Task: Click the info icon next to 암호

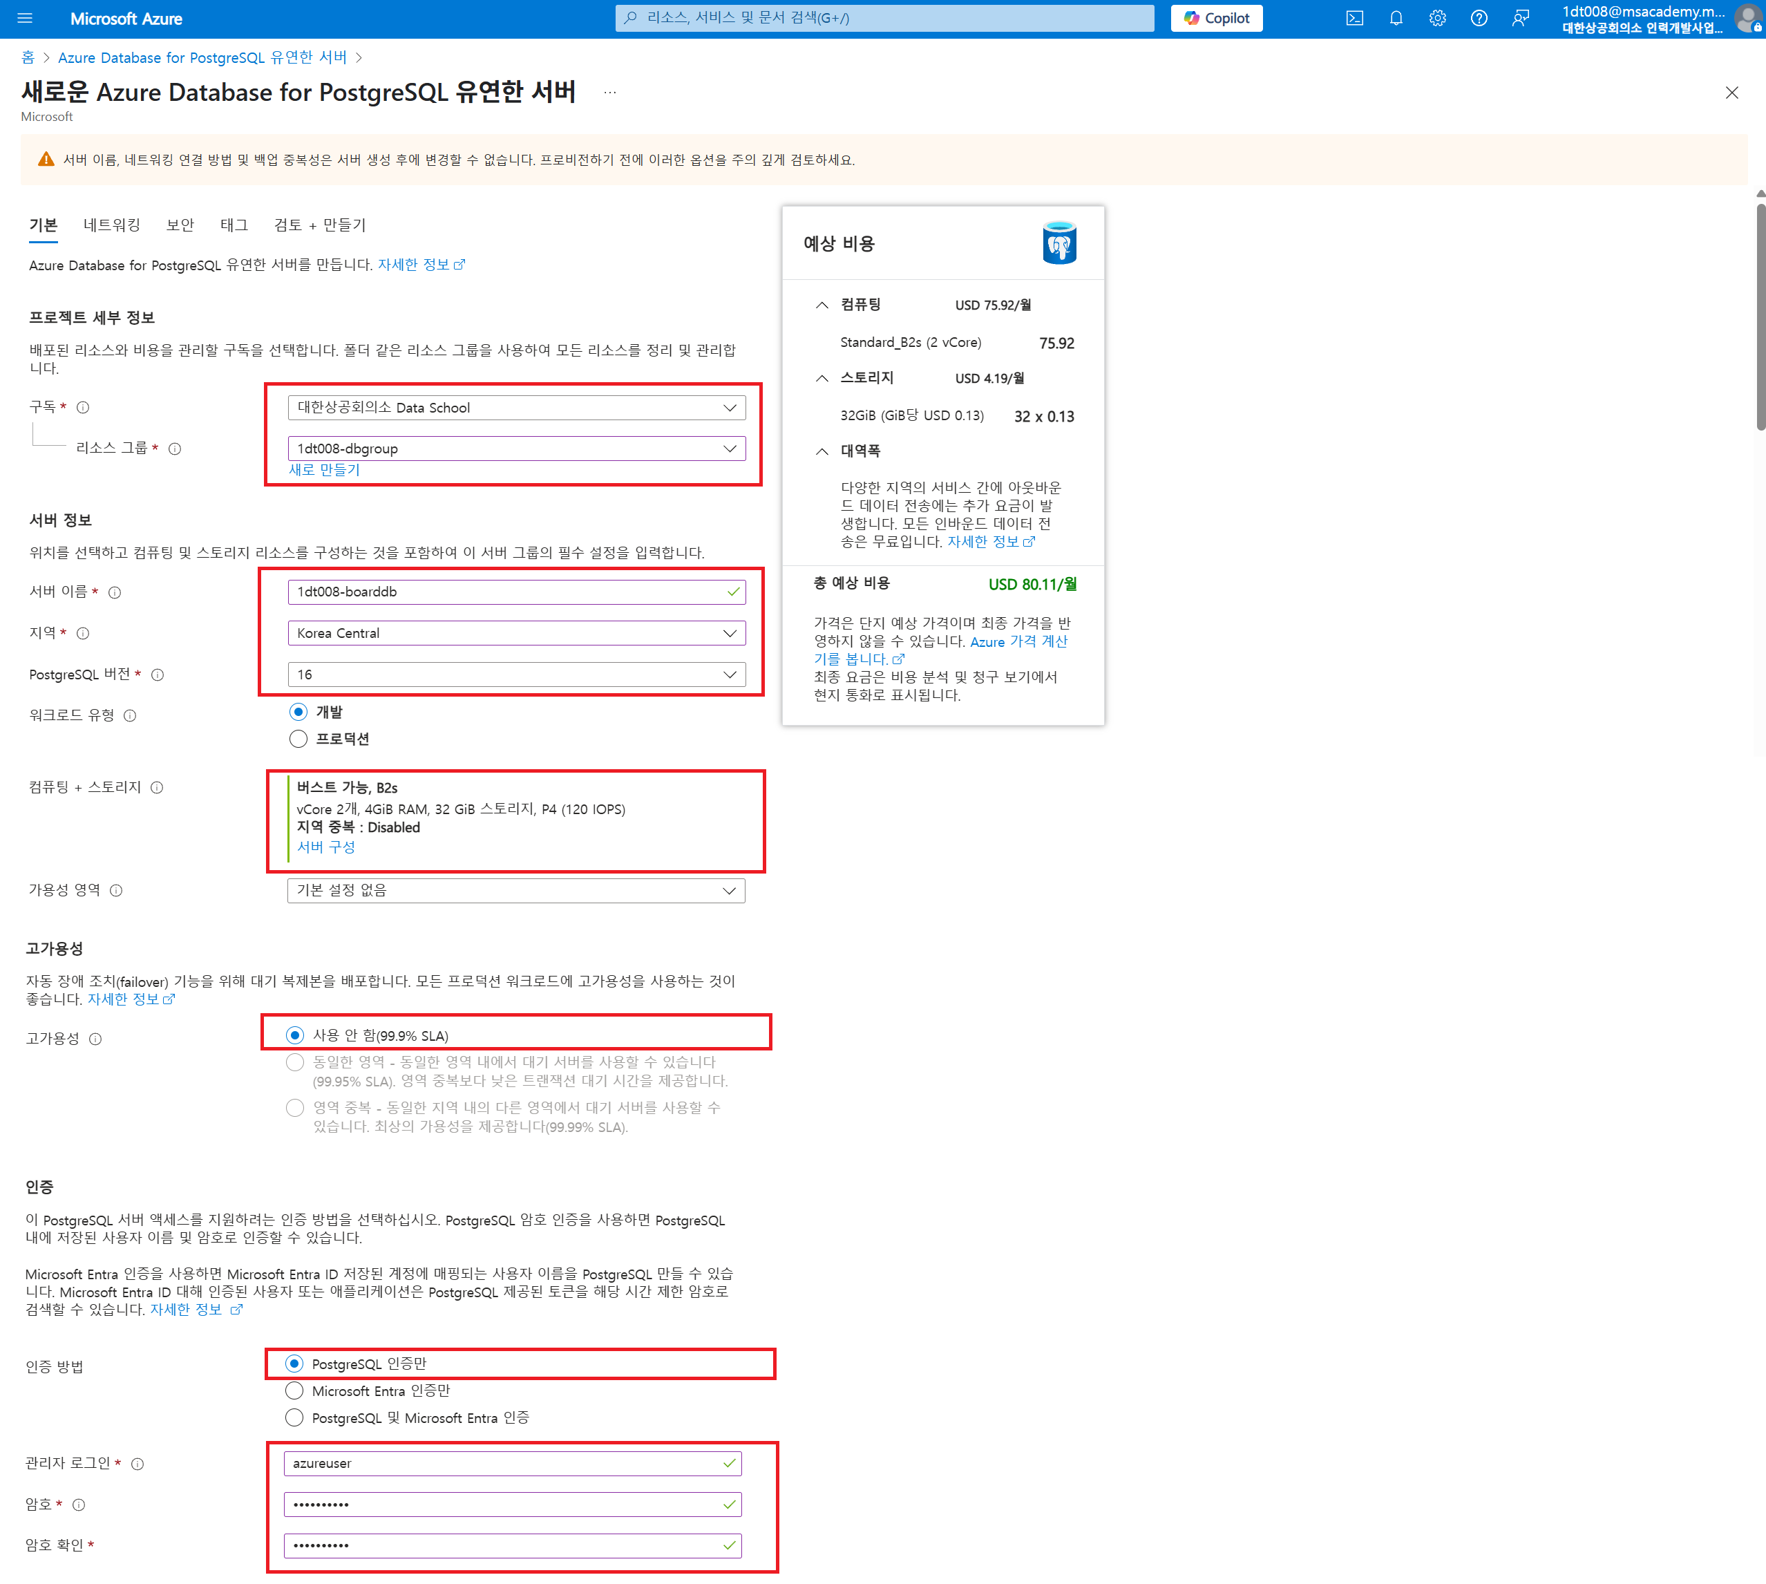Action: pyautogui.click(x=79, y=1505)
